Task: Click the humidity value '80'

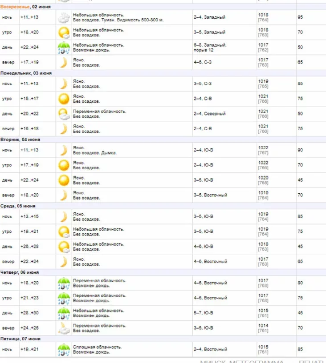Action: coord(300,283)
